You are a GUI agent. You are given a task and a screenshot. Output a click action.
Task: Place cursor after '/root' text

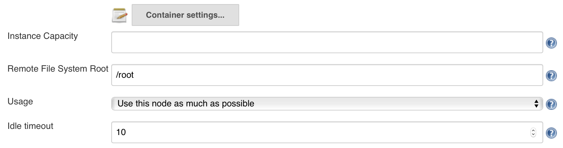tap(134, 75)
